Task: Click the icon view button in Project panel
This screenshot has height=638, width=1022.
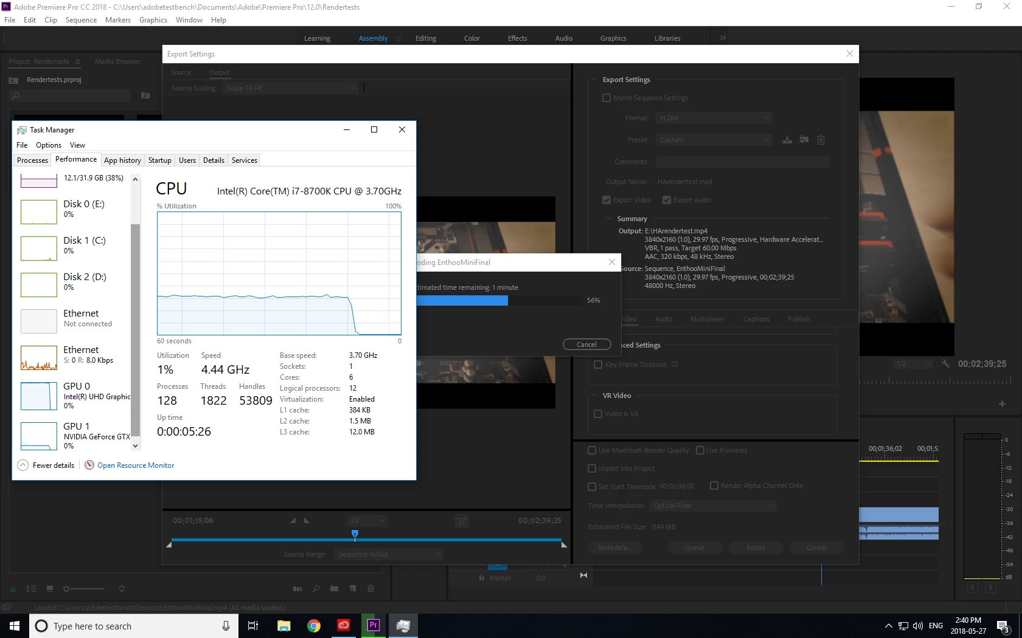Action: (50, 589)
